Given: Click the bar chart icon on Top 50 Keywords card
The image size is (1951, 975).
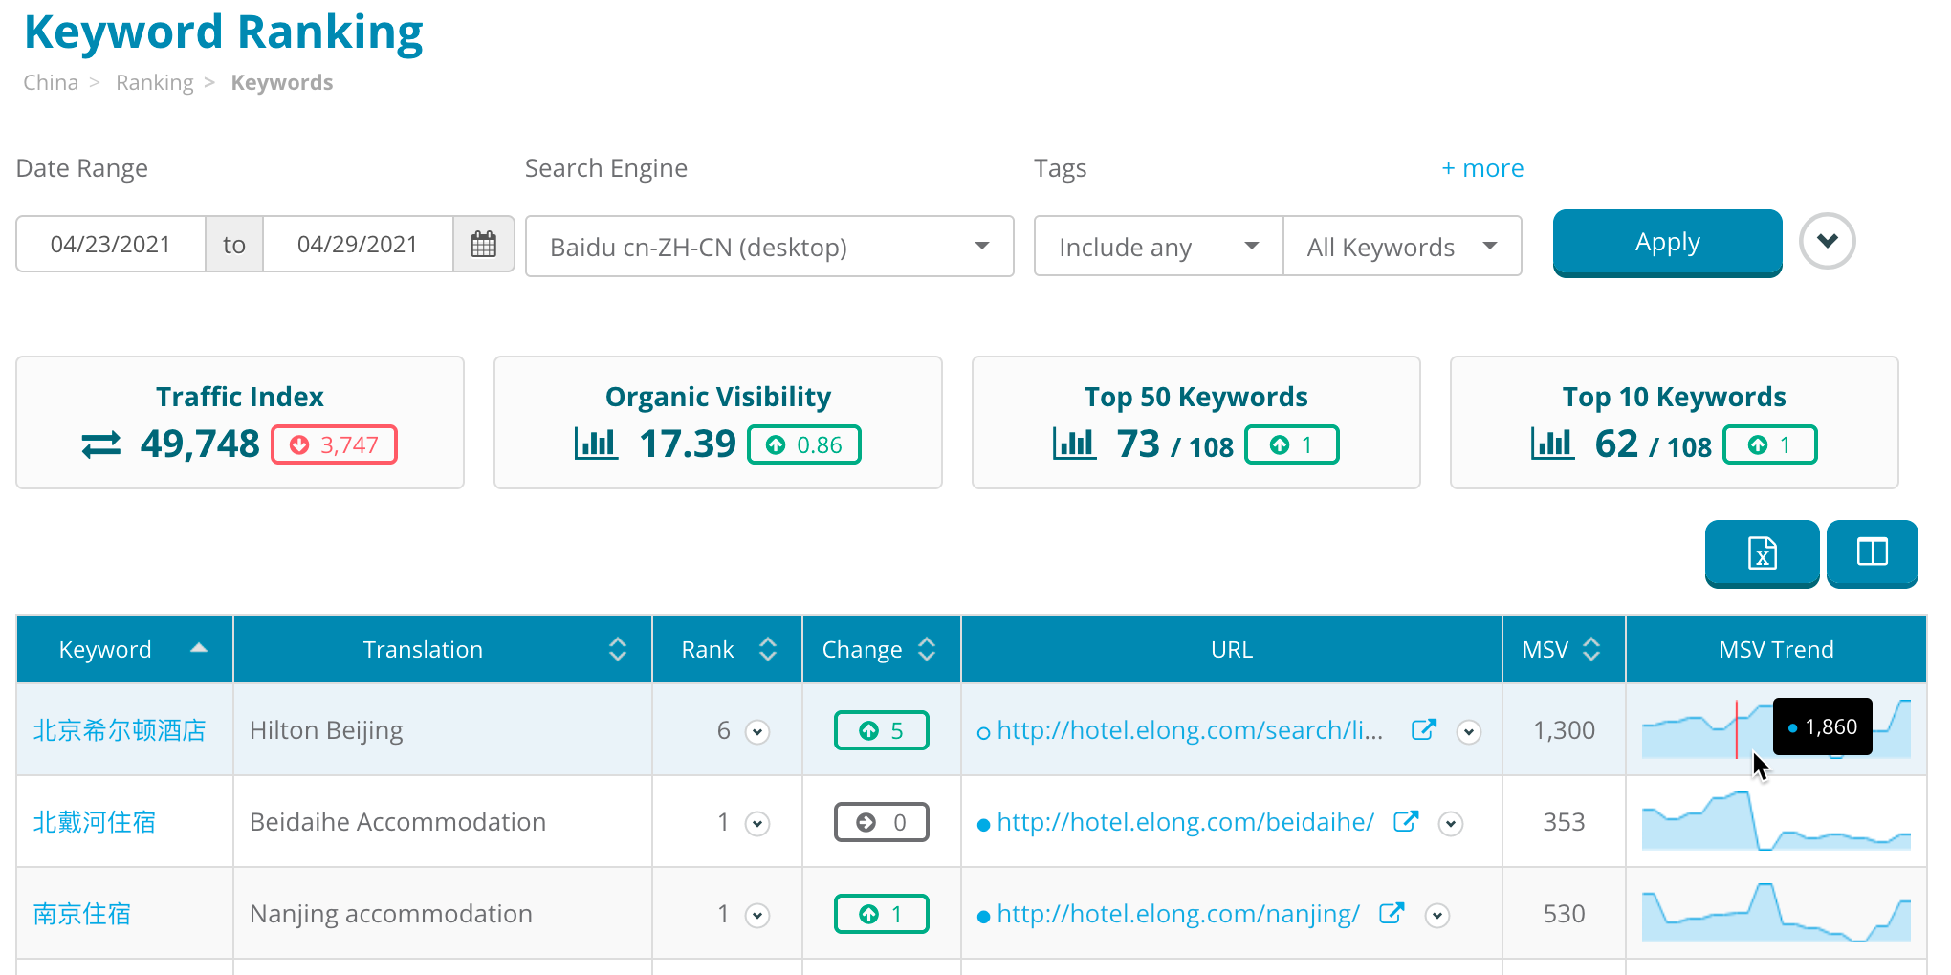Looking at the screenshot, I should coord(1073,444).
